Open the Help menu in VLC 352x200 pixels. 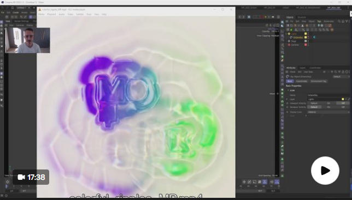click(x=104, y=14)
